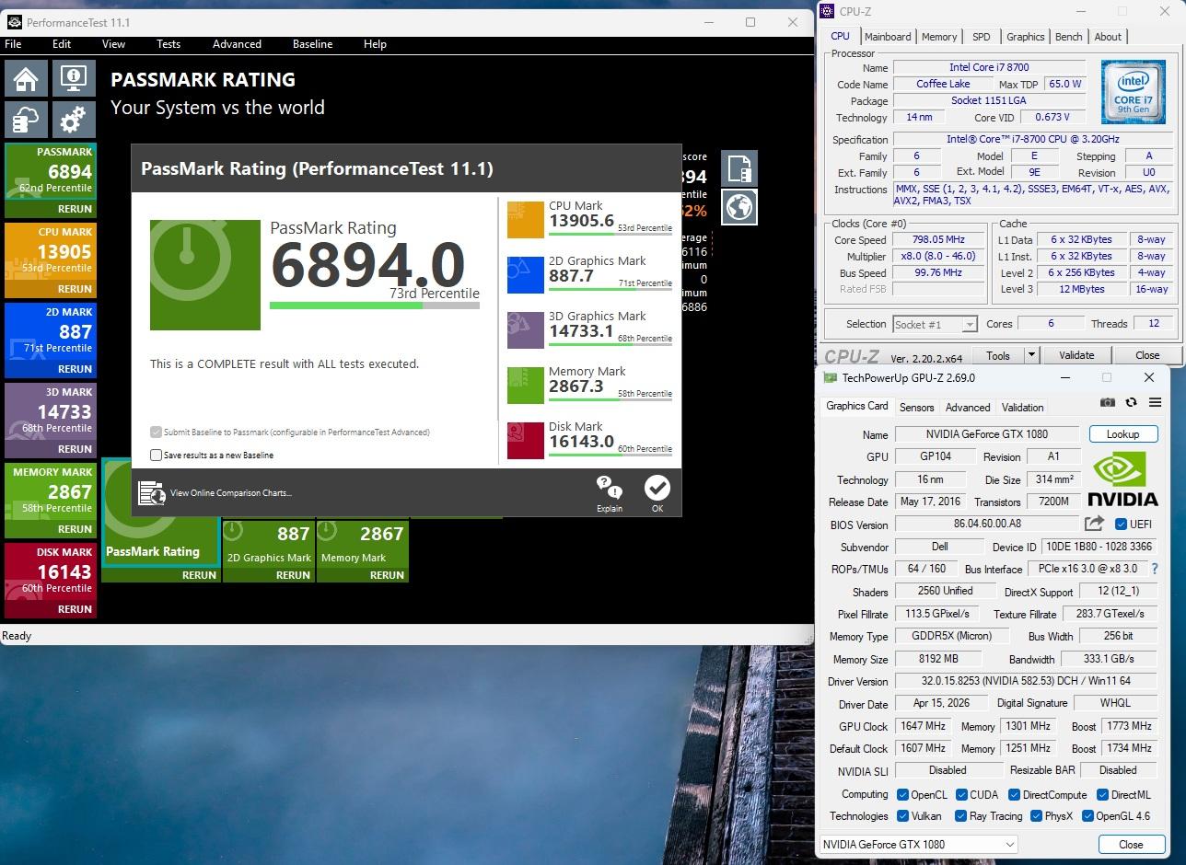The width and height of the screenshot is (1186, 865).
Task: Toggle the DirectML checkbox
Action: 1101,794
